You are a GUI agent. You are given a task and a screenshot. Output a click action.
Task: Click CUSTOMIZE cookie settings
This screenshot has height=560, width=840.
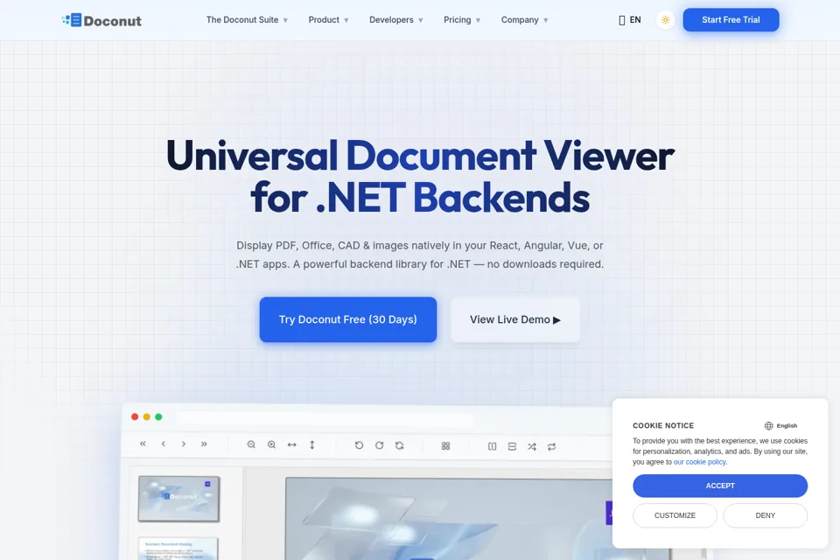675,515
